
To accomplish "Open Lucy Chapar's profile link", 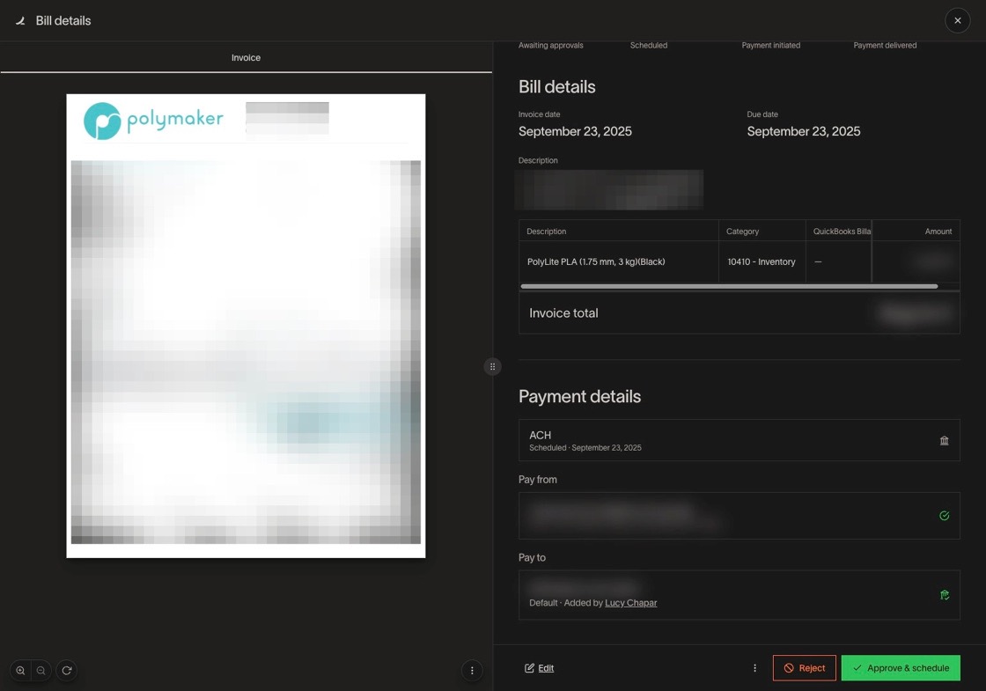I will [x=630, y=603].
